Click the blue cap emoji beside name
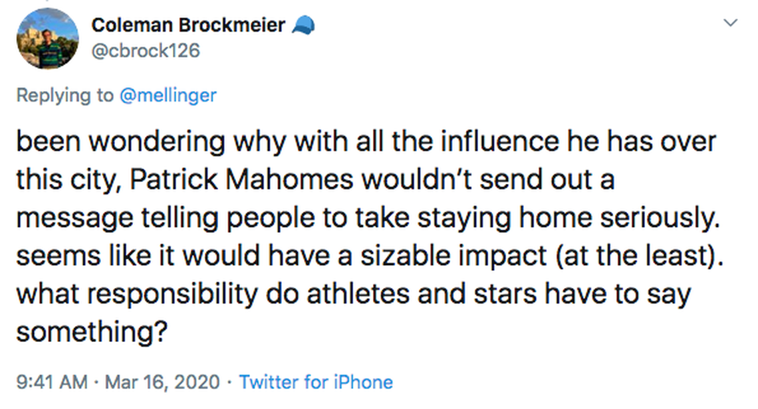 pyautogui.click(x=303, y=25)
